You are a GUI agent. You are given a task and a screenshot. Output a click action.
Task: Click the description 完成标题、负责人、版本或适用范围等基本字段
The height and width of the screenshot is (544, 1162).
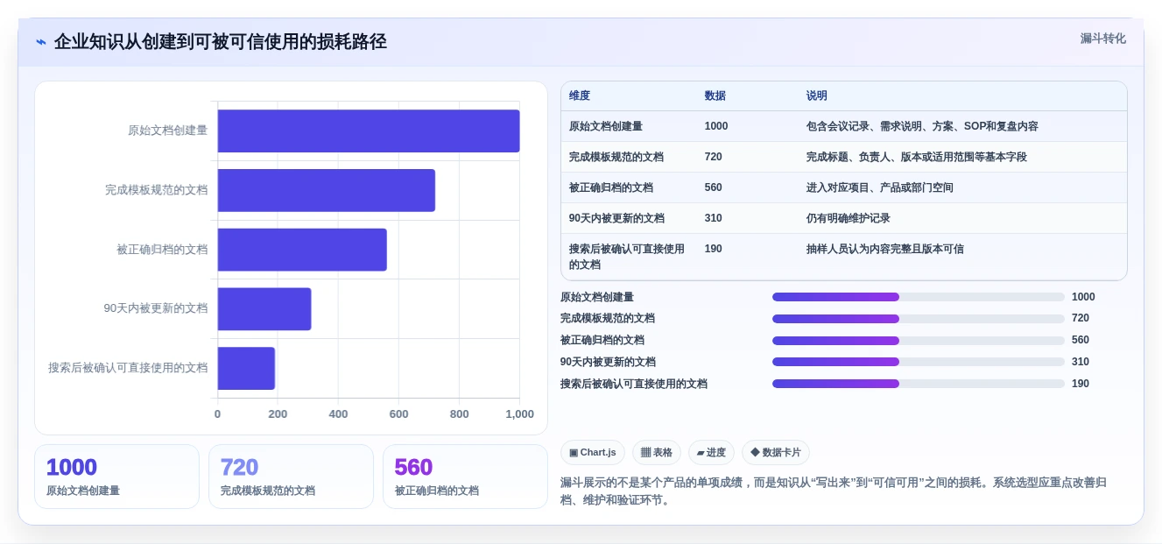[x=917, y=157]
